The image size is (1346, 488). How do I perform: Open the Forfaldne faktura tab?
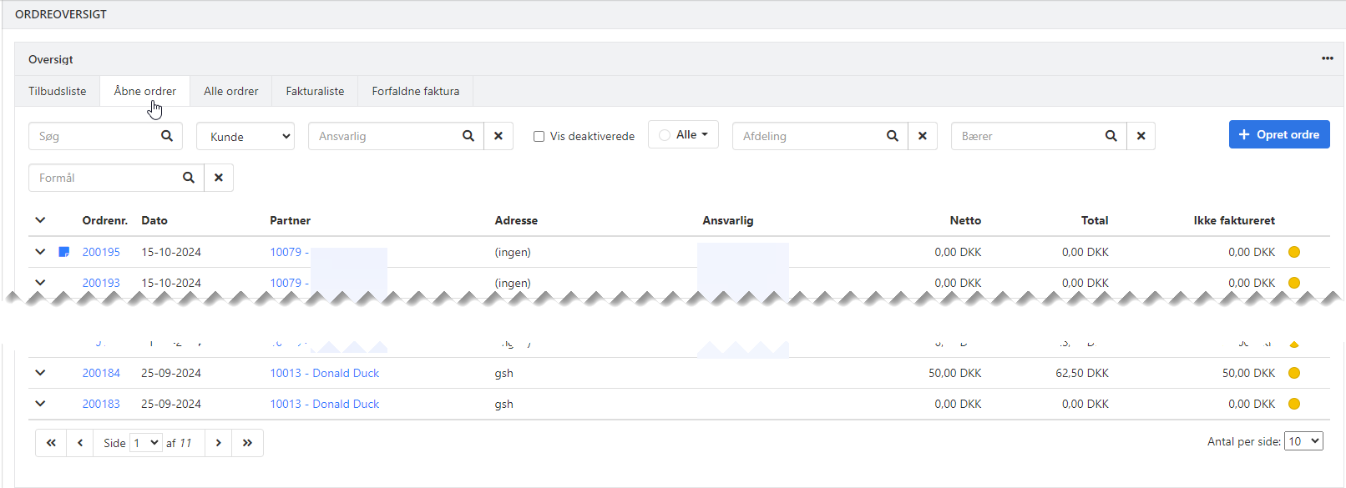pyautogui.click(x=415, y=91)
